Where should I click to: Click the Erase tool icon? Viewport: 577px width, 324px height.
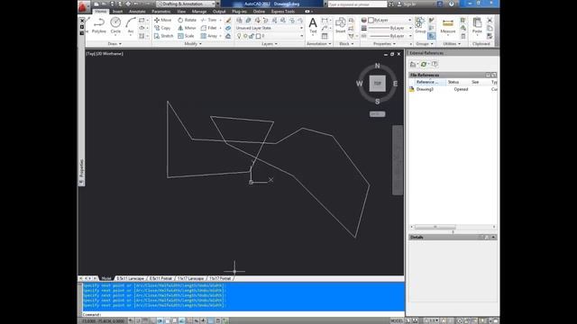[228, 20]
